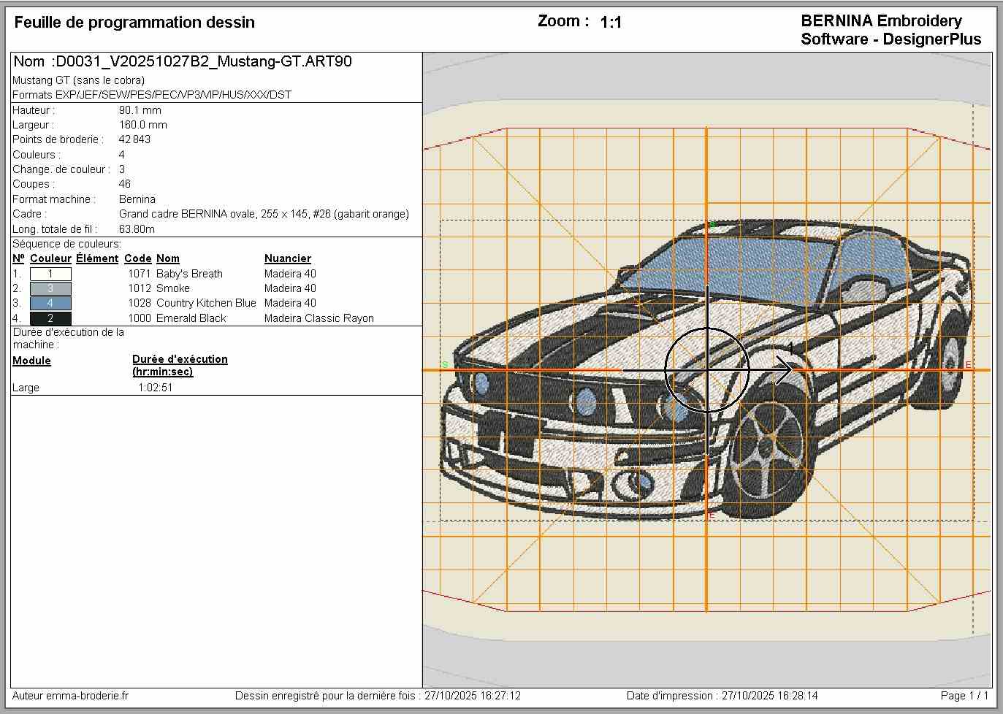This screenshot has height=714, width=1003.
Task: Click the Zoom 1:1 value
Action: tap(611, 23)
